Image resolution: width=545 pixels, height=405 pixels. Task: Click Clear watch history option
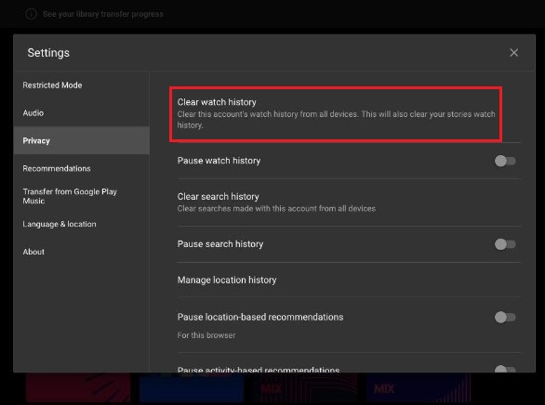336,114
